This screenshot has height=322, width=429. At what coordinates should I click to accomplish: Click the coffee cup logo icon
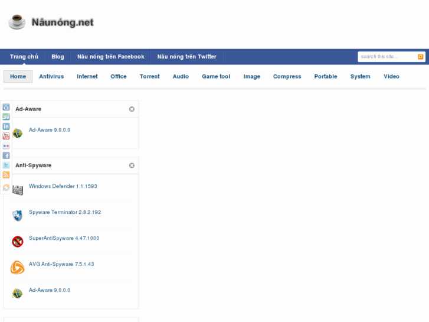click(x=17, y=22)
